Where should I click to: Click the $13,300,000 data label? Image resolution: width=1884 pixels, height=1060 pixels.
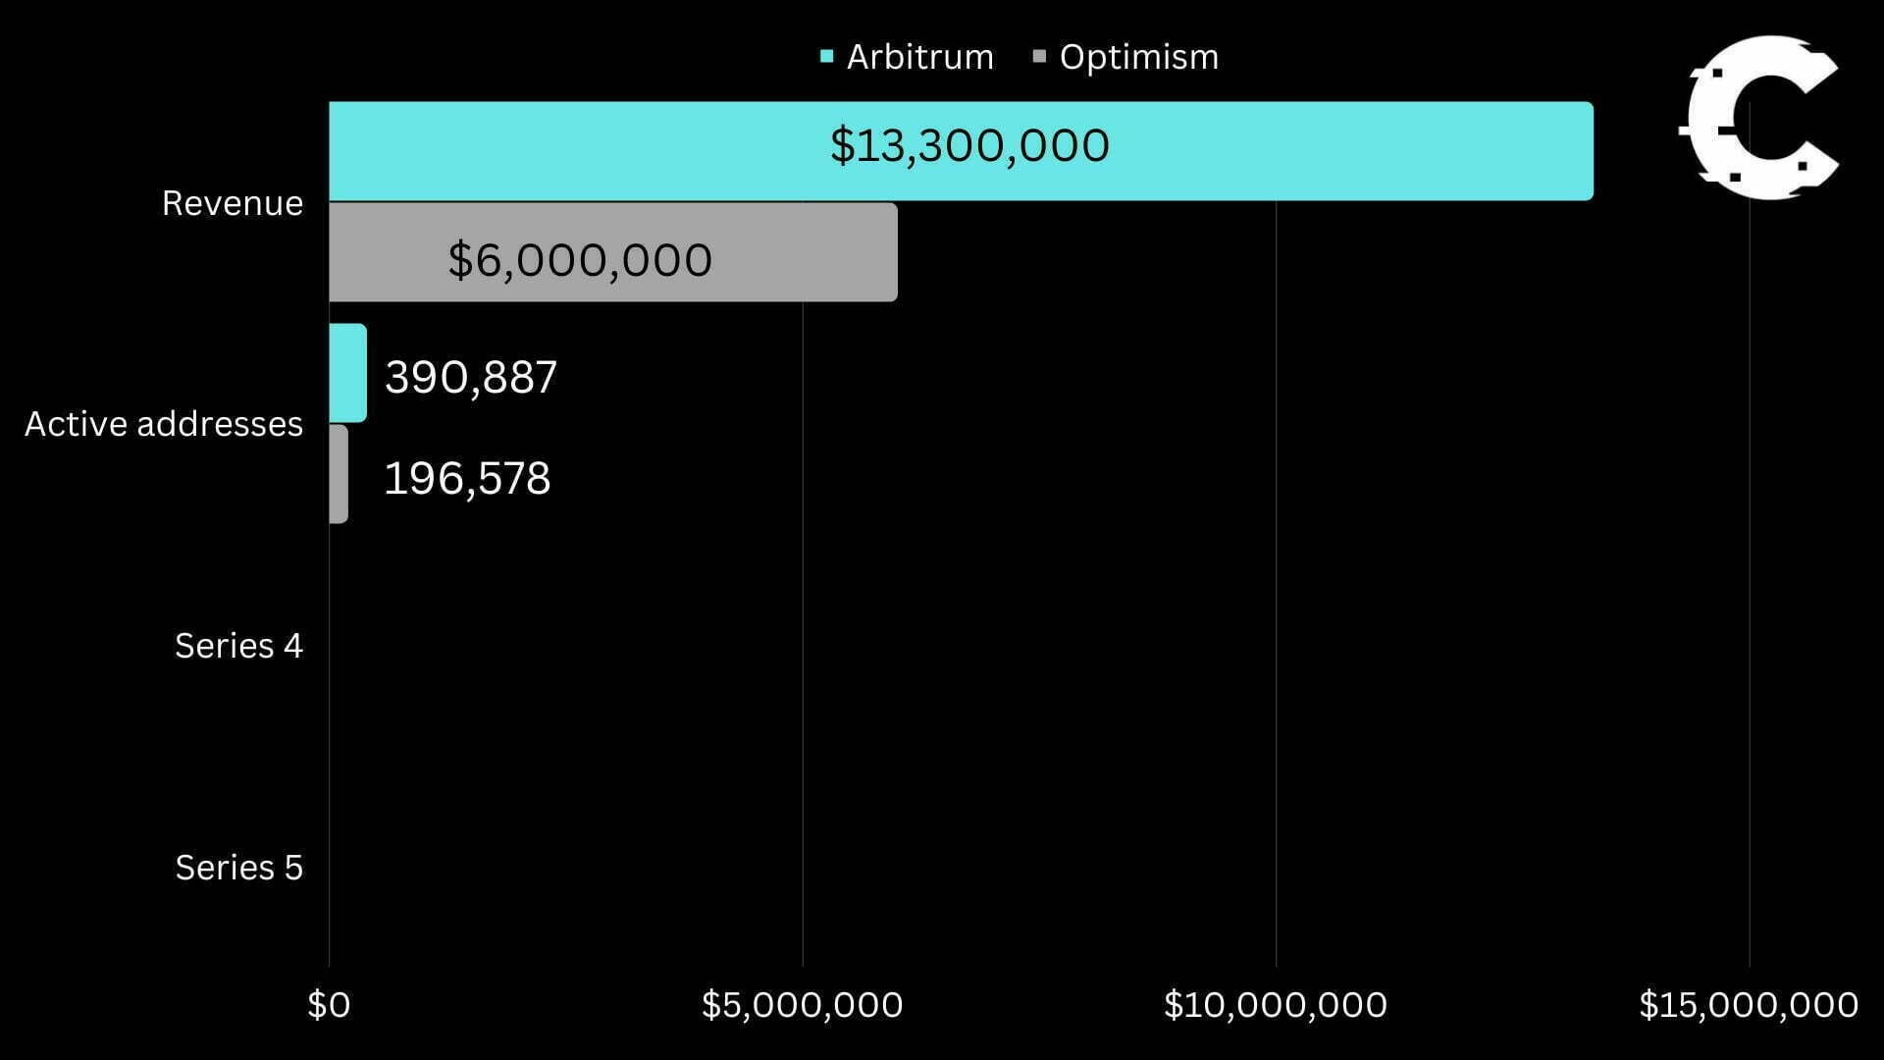(969, 146)
